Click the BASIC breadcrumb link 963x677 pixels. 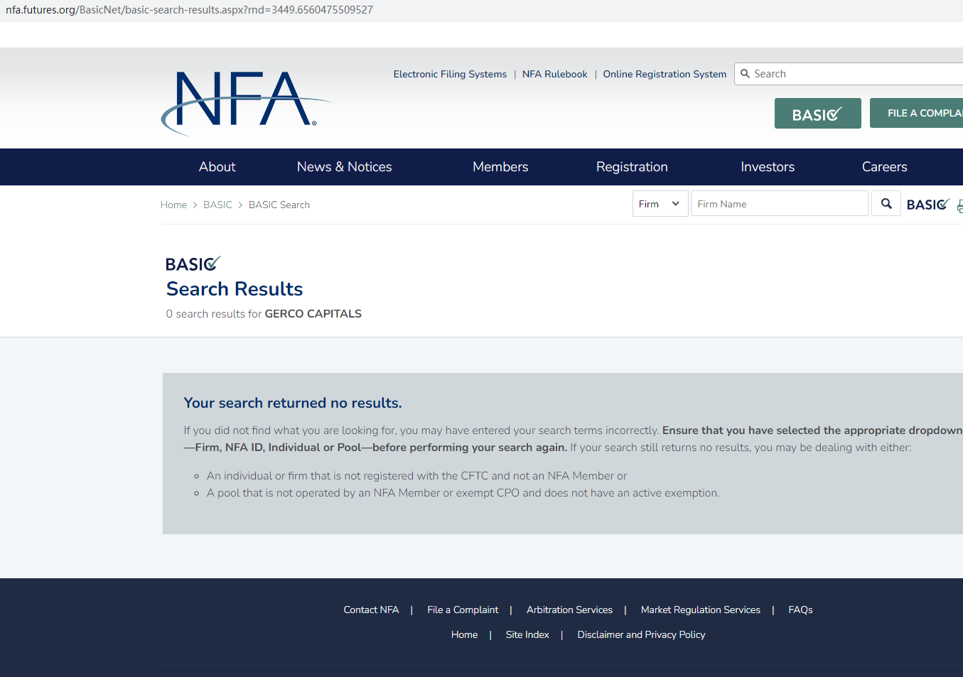point(217,205)
